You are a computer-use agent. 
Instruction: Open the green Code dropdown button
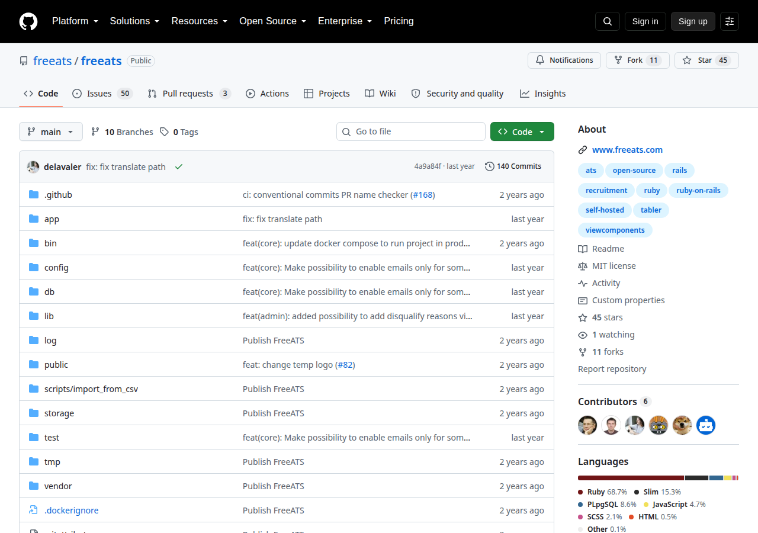pyautogui.click(x=522, y=132)
